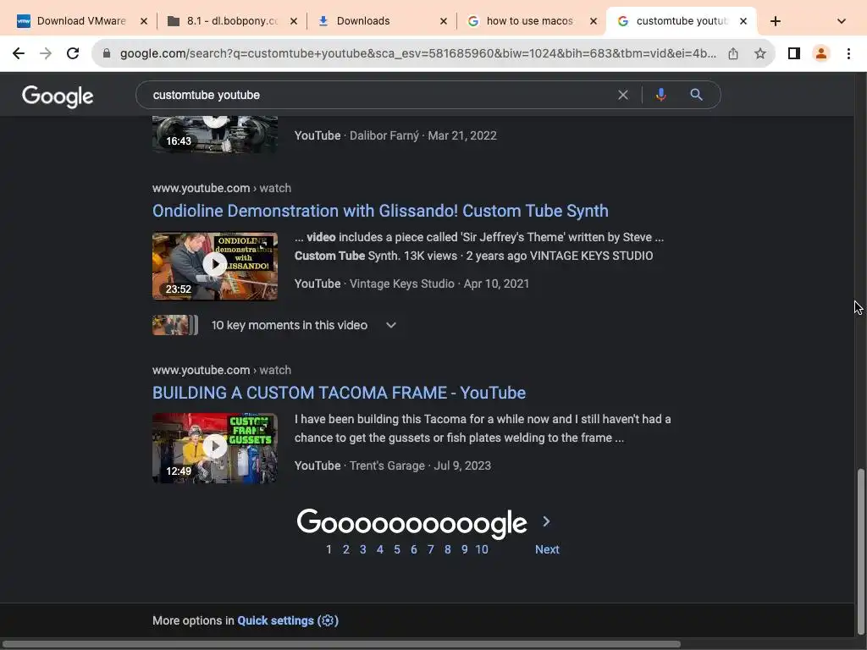867x650 pixels.
Task: Bookmark this tab with the star icon
Action: click(760, 53)
